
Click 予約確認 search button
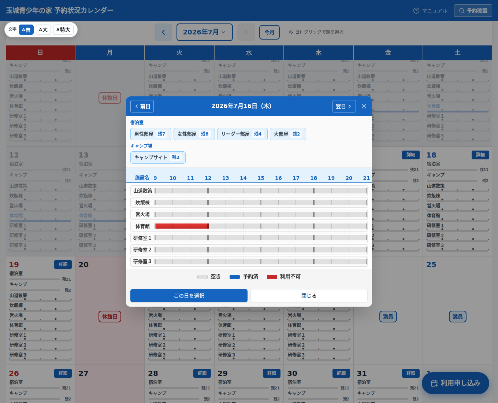[473, 11]
